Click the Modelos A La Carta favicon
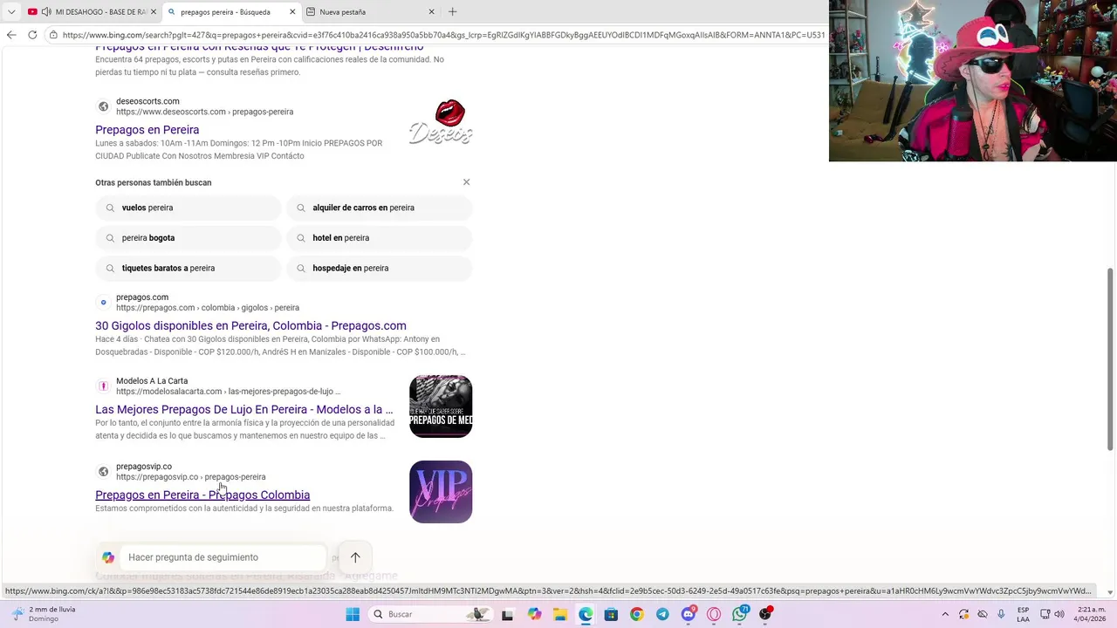This screenshot has width=1117, height=628. (x=103, y=386)
